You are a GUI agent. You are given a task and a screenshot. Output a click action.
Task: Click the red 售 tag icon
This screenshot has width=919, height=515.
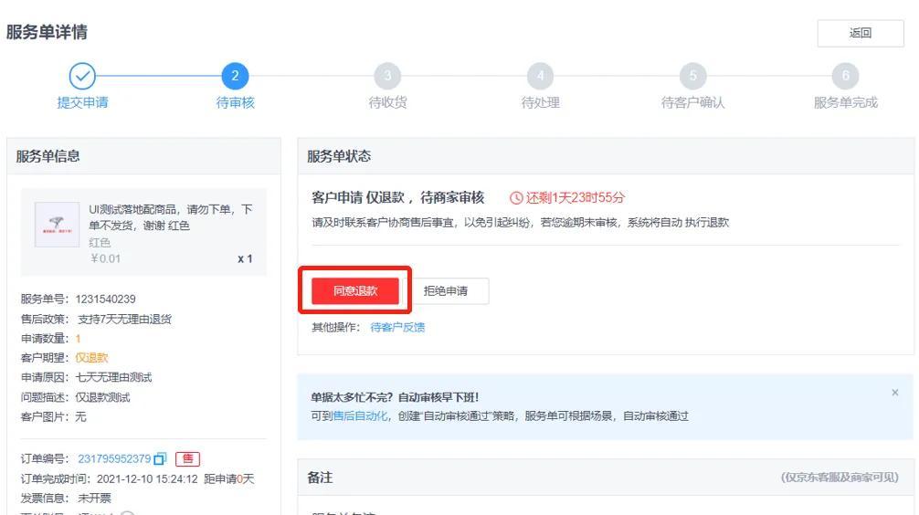[x=187, y=458]
